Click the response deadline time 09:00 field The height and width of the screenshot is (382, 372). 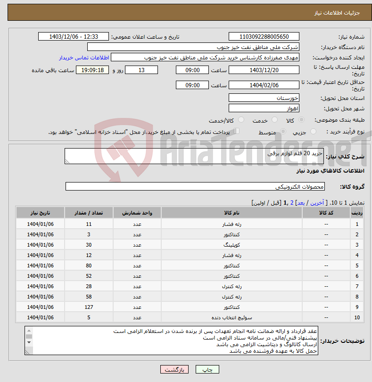[192, 70]
